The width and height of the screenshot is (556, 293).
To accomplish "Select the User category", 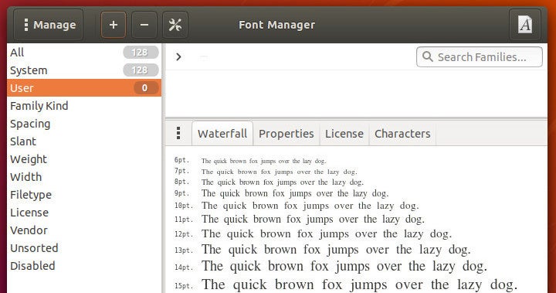I will pyautogui.click(x=84, y=87).
